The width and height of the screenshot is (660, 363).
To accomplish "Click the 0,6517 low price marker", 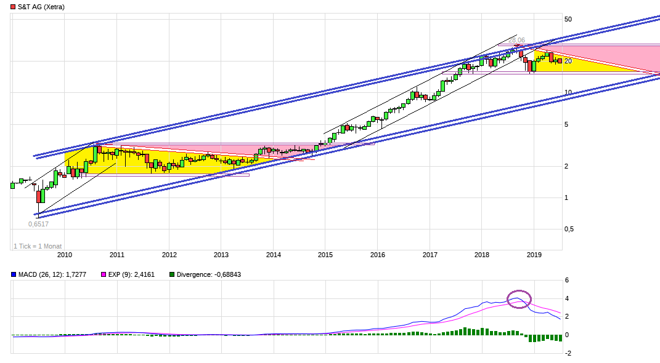I will click(38, 224).
